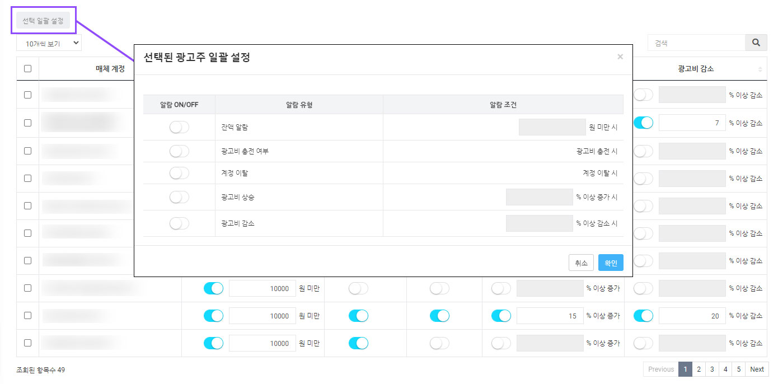The image size is (778, 384).
Task: Close the 선택된 광고주 일괄 설정 dialog
Action: point(620,57)
